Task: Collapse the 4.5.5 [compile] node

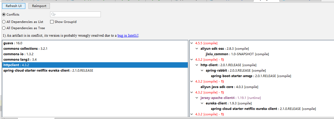Action: (x=192, y=43)
